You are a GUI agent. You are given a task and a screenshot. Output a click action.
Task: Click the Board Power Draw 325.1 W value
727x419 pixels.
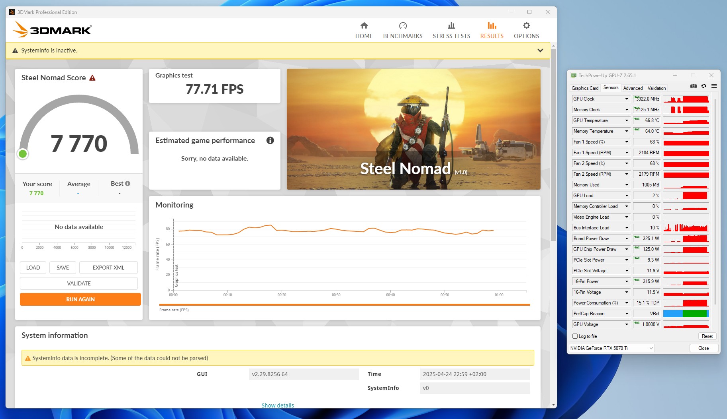(647, 239)
